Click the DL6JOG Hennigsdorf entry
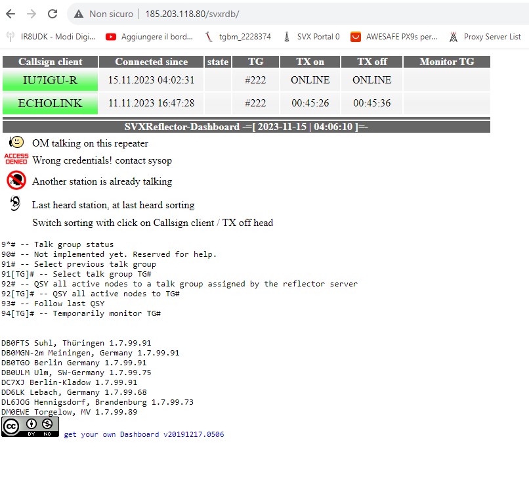529x477 pixels. 98,402
